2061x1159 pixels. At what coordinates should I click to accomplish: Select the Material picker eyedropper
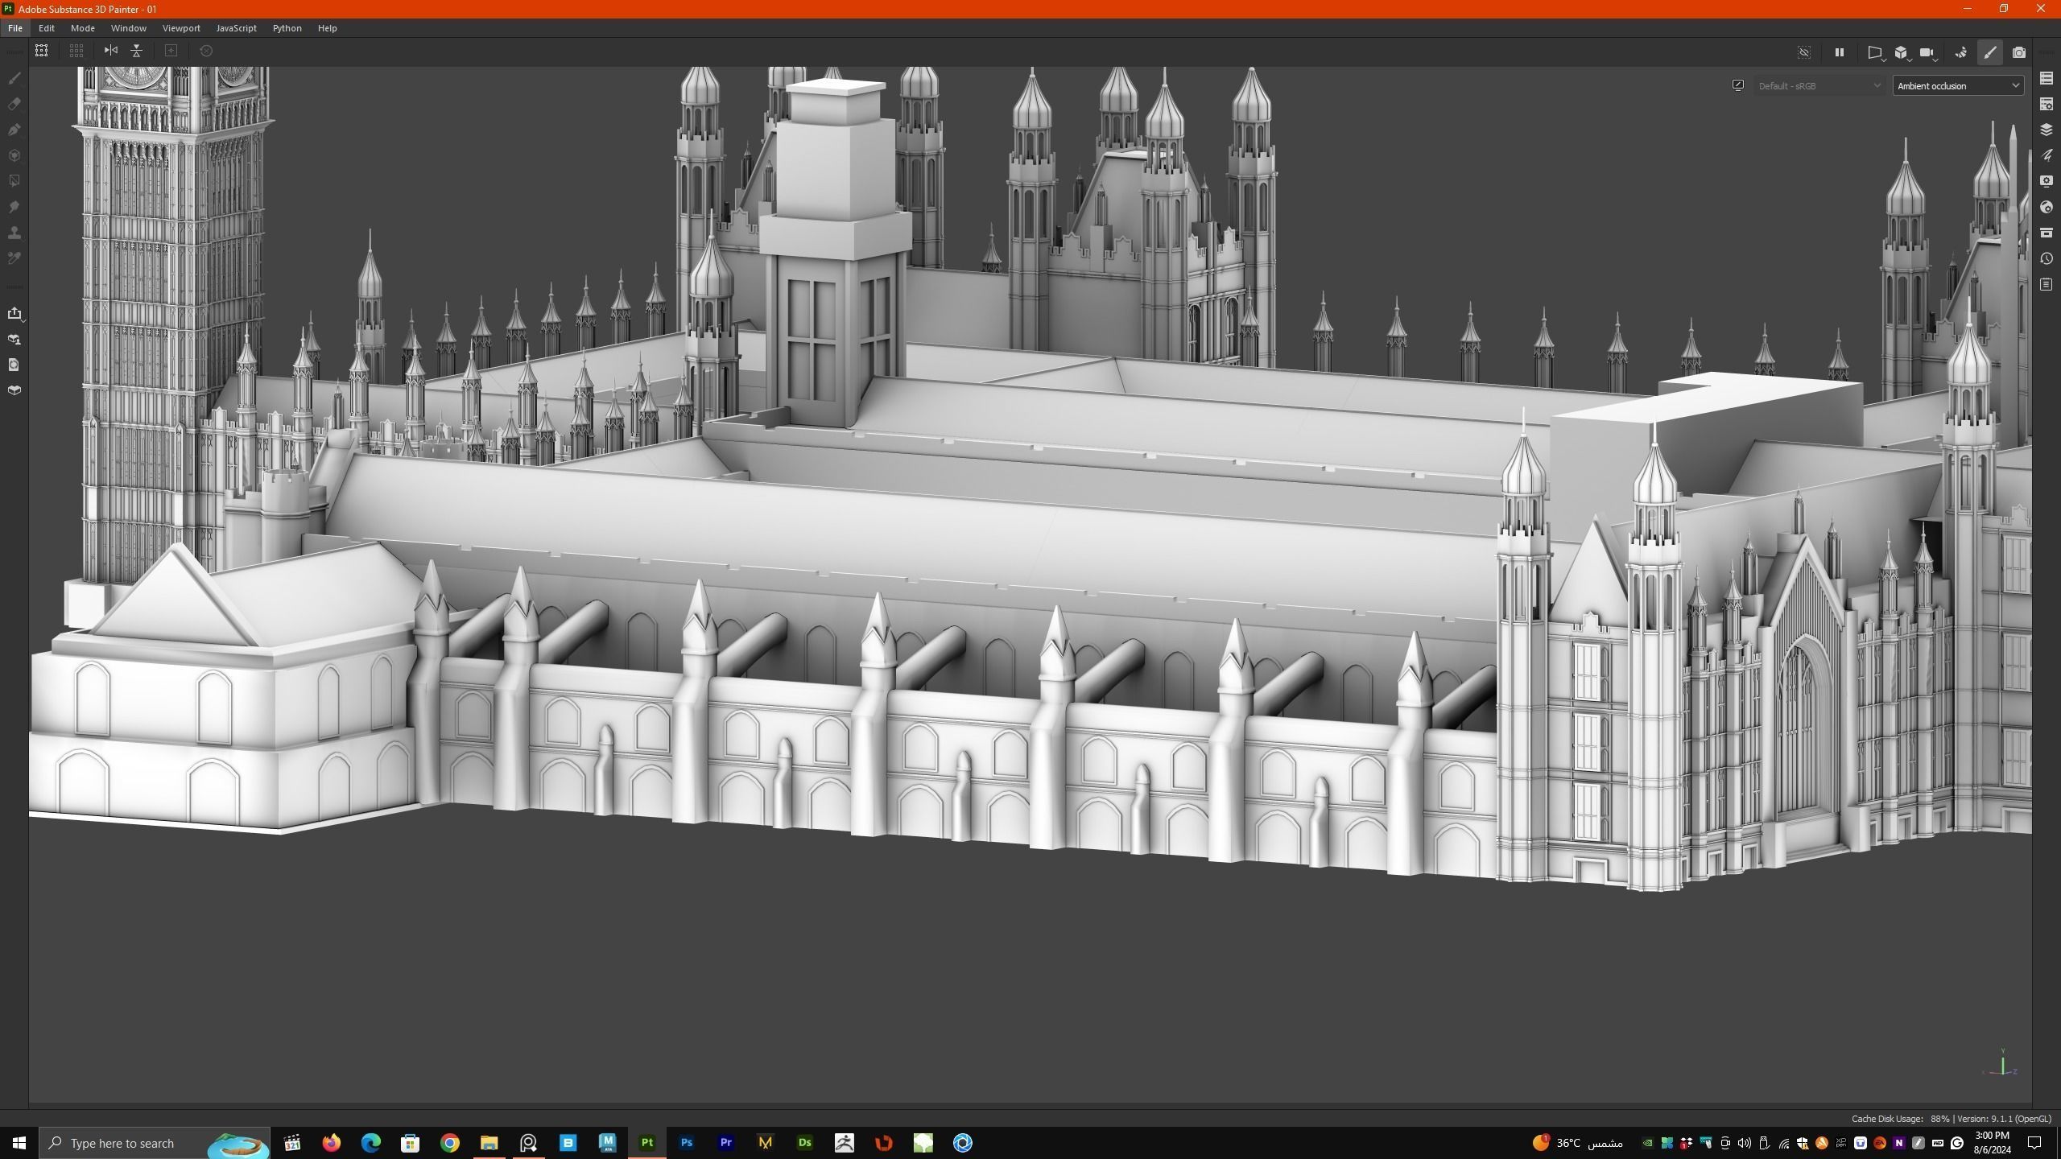[14, 258]
